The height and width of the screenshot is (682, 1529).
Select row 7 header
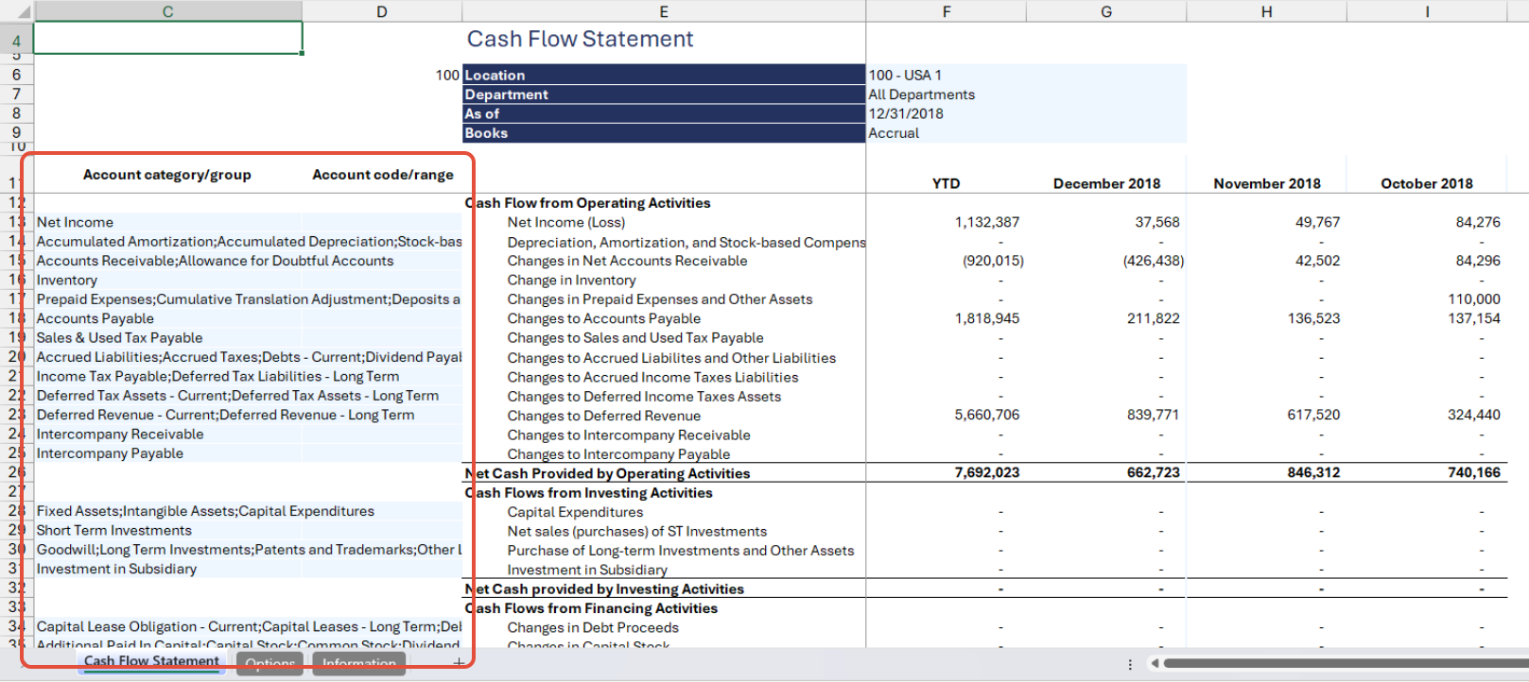(x=16, y=94)
